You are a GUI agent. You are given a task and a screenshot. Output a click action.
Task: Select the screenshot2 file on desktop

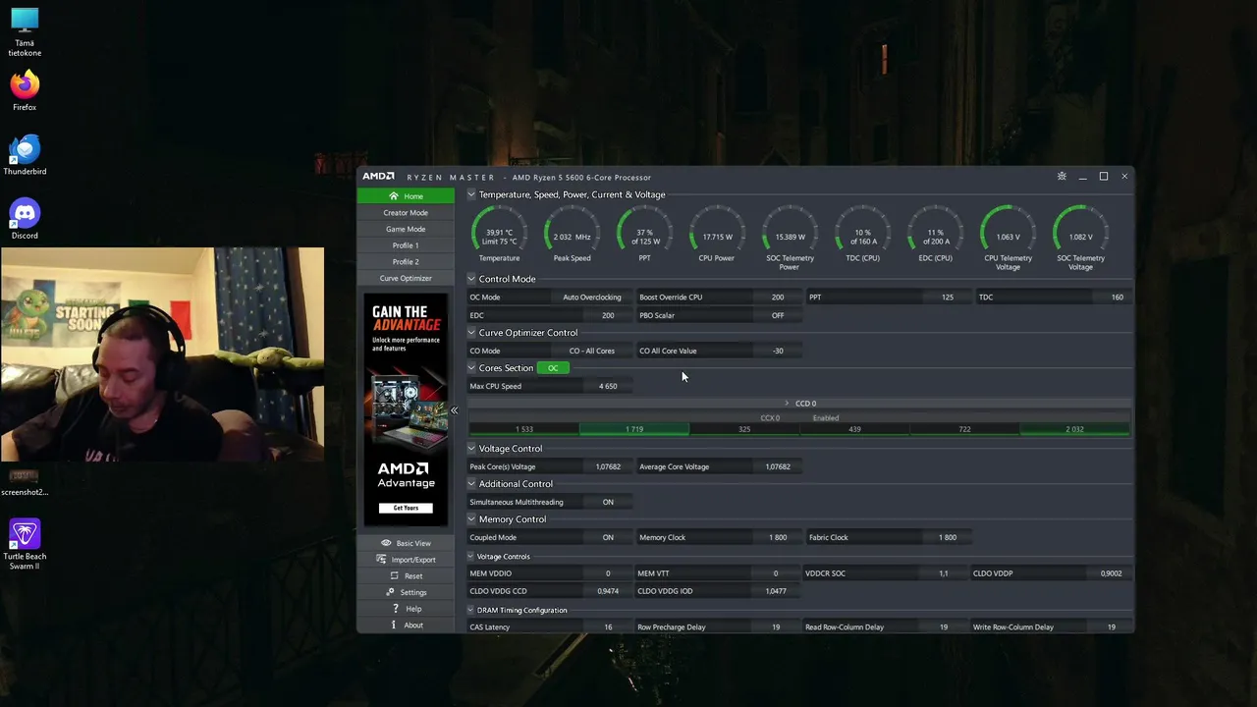pos(25,481)
